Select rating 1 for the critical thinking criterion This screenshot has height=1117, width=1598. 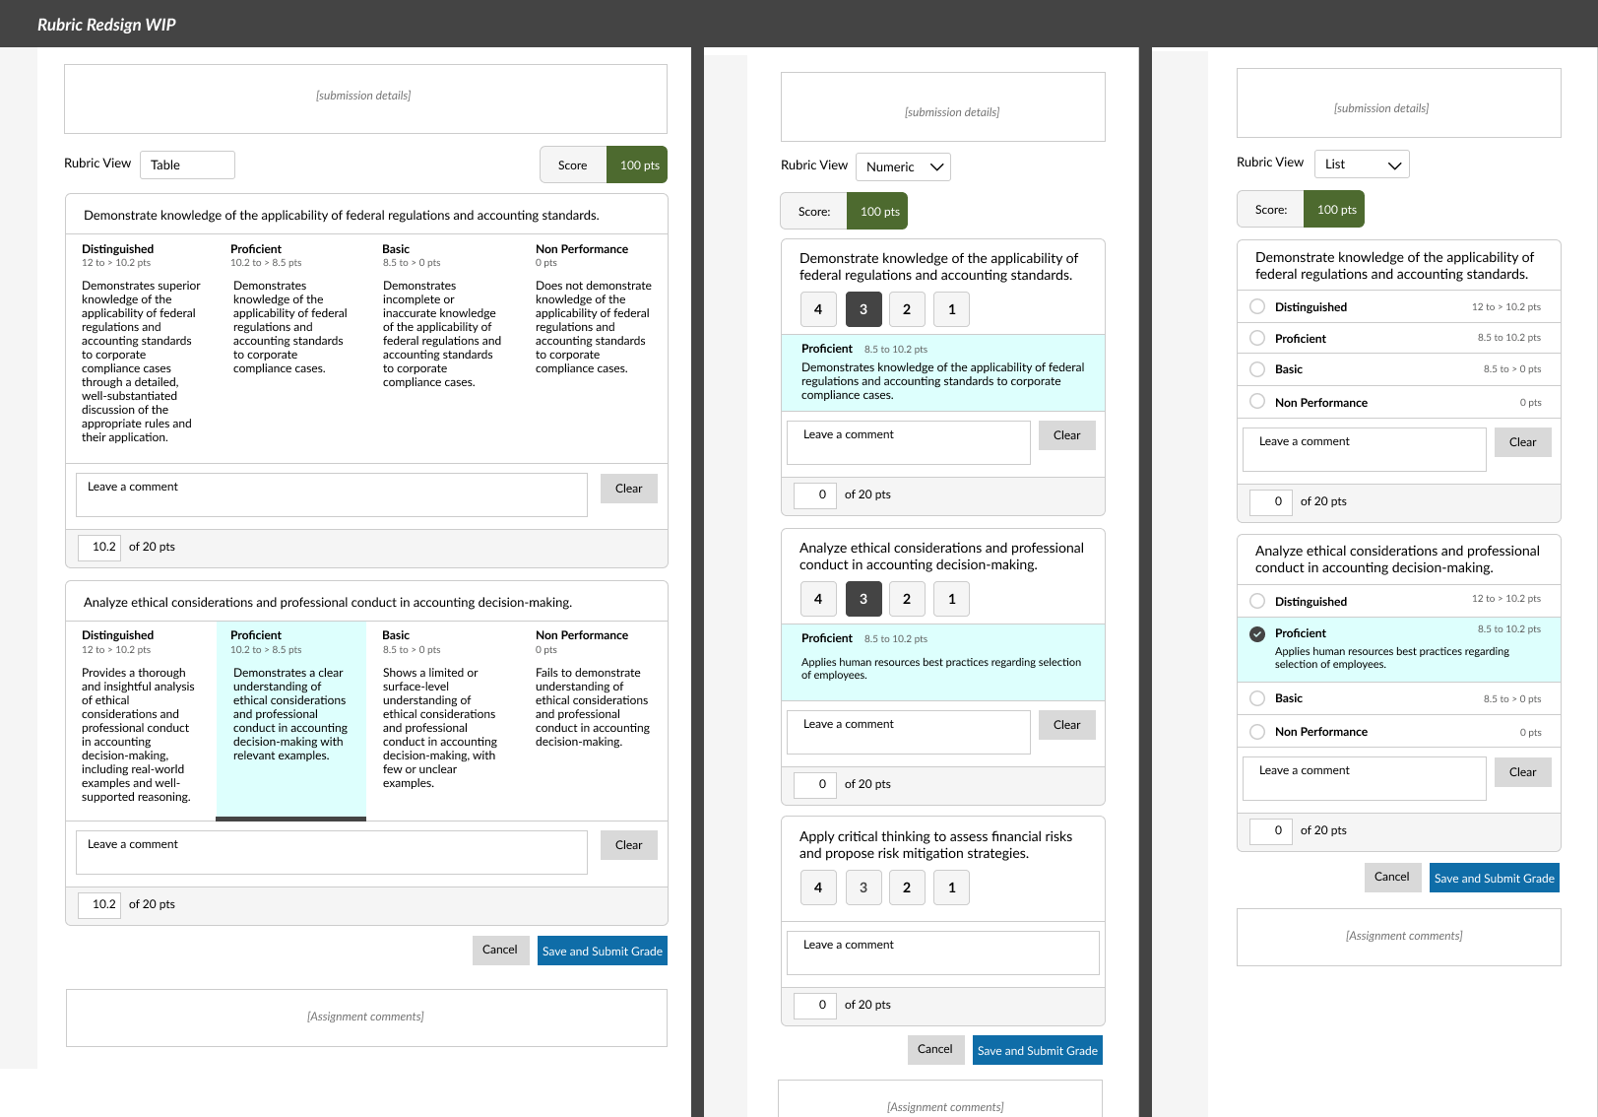click(x=951, y=887)
